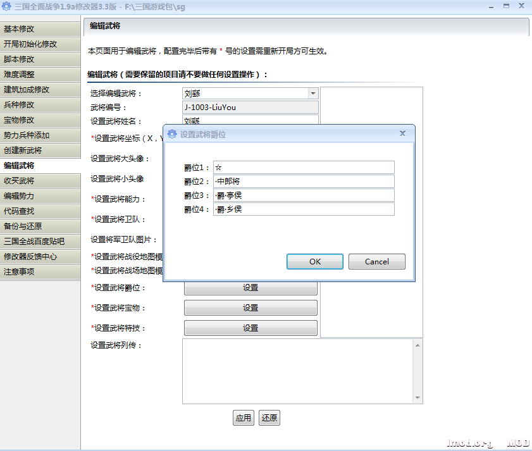Click the 爵位2 中郎将 field
The image size is (532, 451).
click(x=304, y=182)
